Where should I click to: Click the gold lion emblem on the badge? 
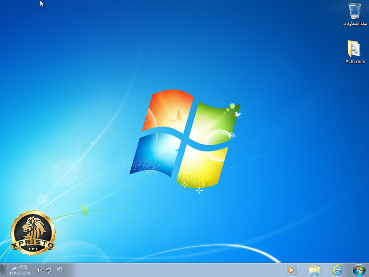coord(33,228)
